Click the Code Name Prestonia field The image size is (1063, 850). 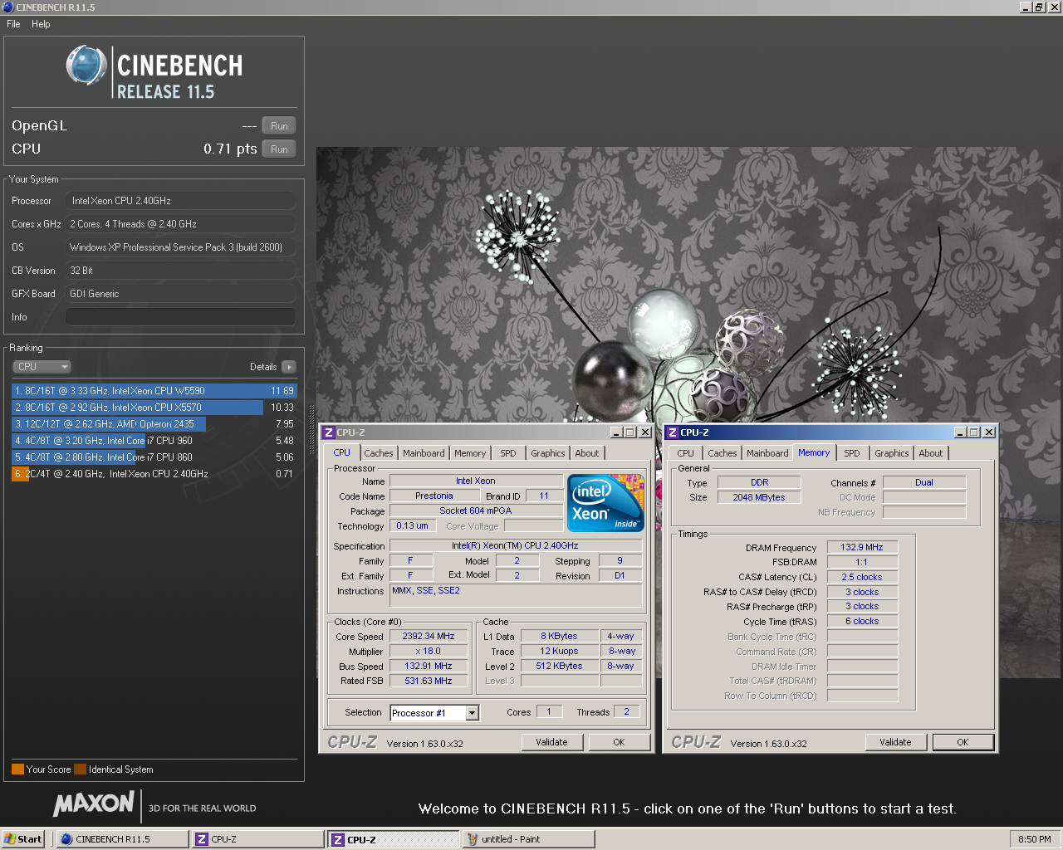point(434,496)
